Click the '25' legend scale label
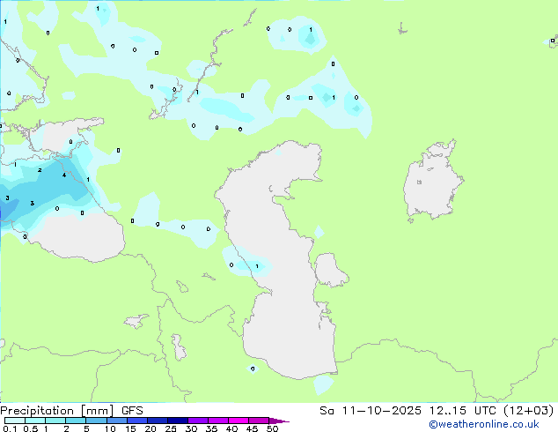The height and width of the screenshot is (432, 558). pos(171,428)
